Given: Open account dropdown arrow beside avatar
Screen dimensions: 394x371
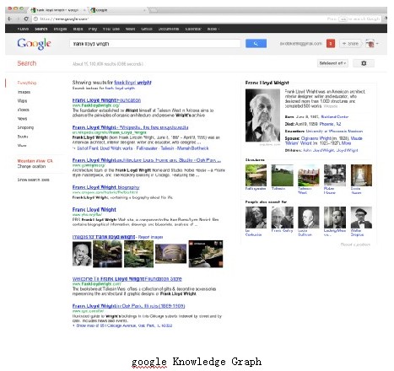Looking at the screenshot, I should [377, 44].
